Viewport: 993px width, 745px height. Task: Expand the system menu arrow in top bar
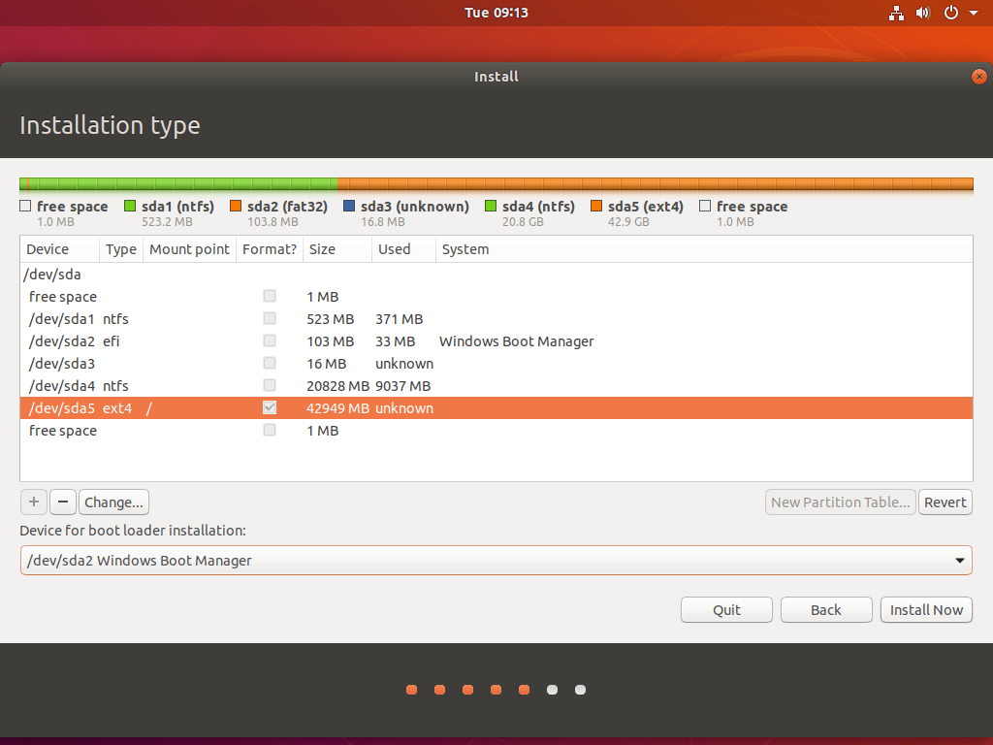coord(974,14)
